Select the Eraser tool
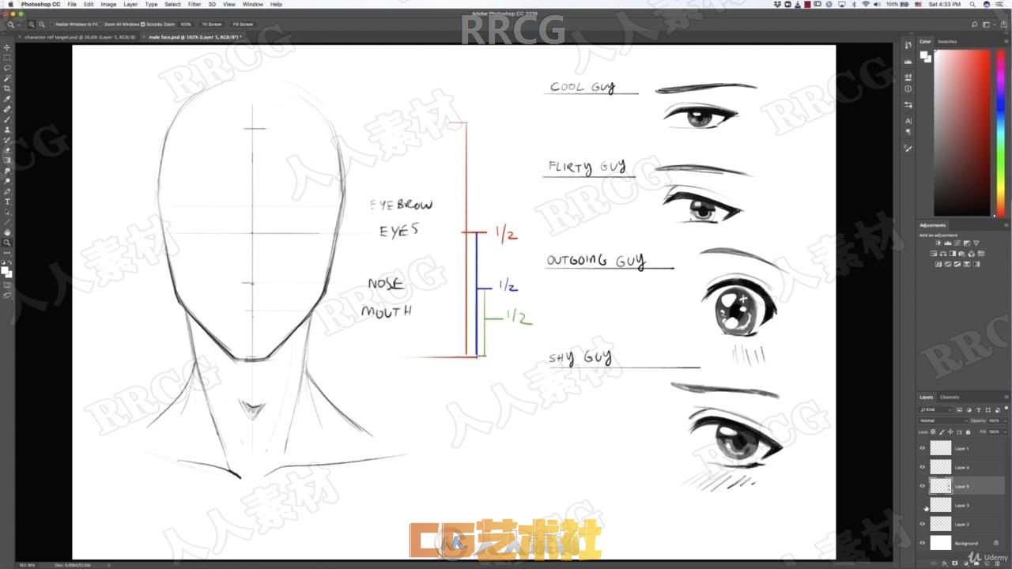Viewport: 1012px width, 569px height. tap(8, 150)
